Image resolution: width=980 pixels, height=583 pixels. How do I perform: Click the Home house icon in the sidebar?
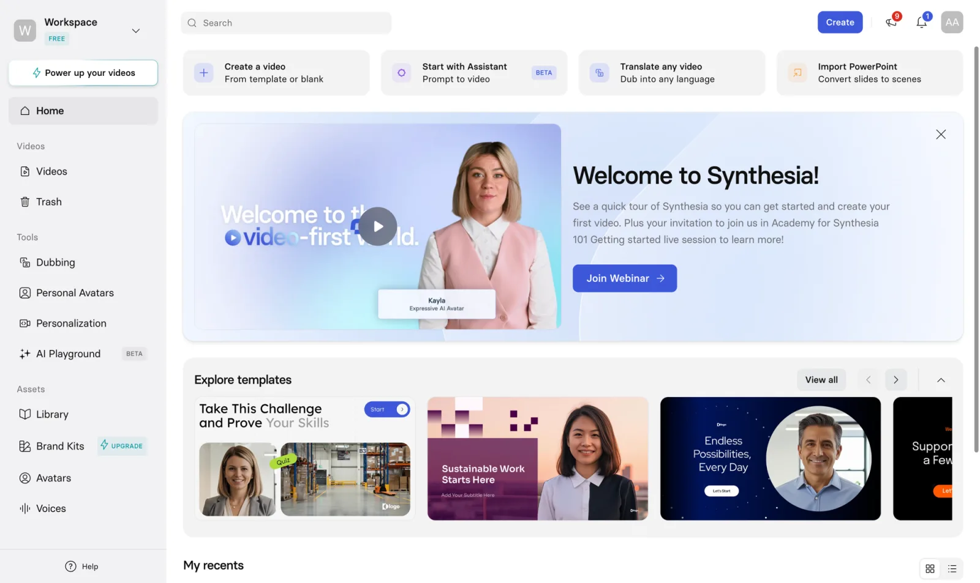(25, 111)
